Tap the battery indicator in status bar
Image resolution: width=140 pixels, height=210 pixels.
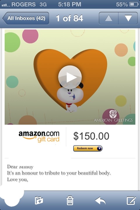point(134,4)
